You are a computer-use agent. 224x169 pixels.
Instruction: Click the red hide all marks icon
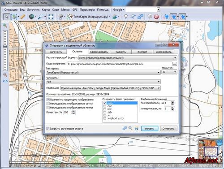coord(156,17)
